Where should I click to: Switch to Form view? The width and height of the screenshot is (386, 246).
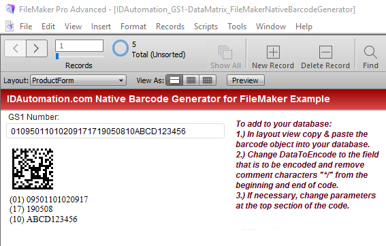[174, 80]
